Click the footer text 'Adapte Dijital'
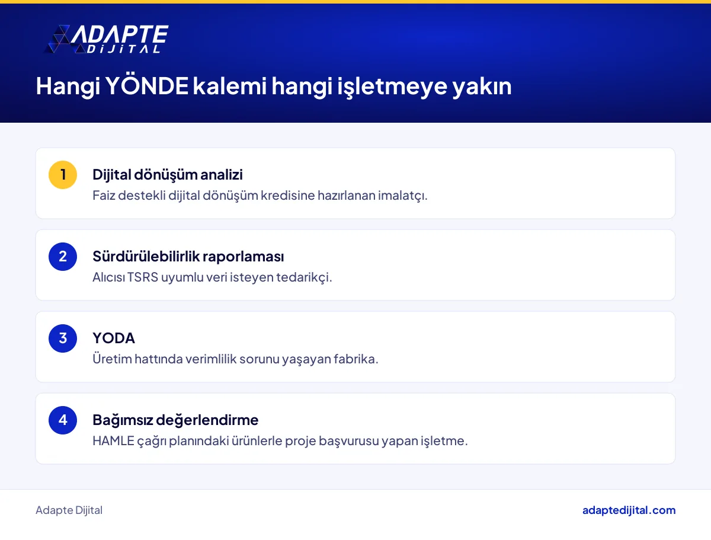Viewport: 711px width, 540px height. 69,510
